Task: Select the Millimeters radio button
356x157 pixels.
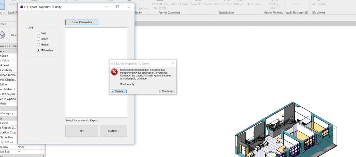Action: pos(39,50)
